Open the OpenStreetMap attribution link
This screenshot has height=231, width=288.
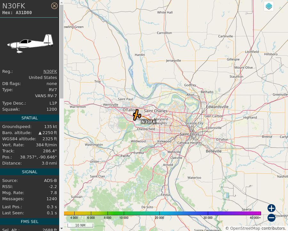[x=245, y=228]
